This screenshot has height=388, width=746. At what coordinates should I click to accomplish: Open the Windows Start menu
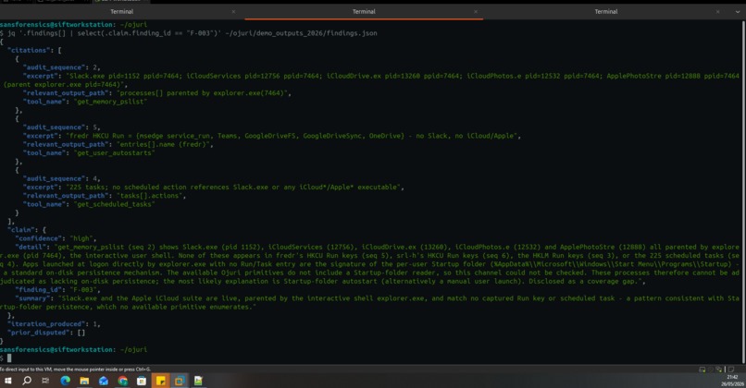[x=7, y=381]
